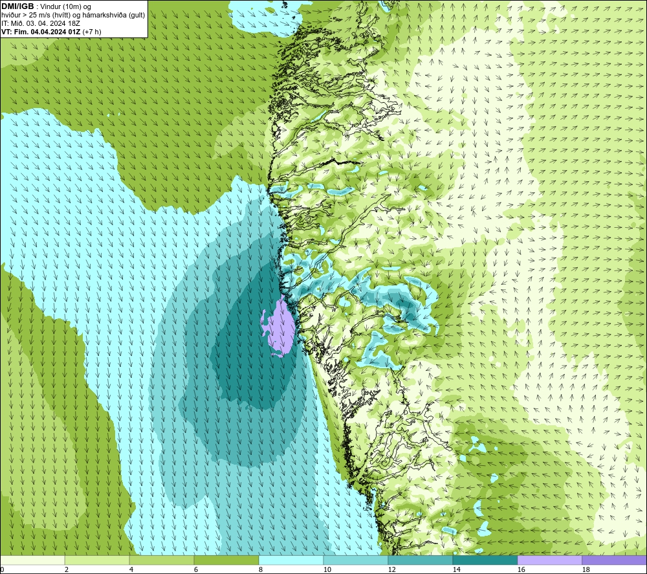Click the valid time 'VT: Fim. 04.04.2024 01Z (+7 h)'
Image resolution: width=647 pixels, height=574 pixels.
coord(51,31)
